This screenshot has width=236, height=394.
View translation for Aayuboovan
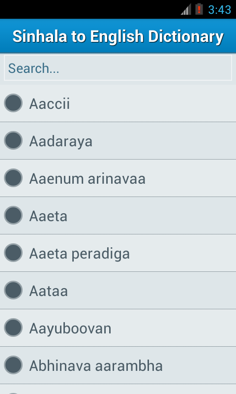(118, 328)
